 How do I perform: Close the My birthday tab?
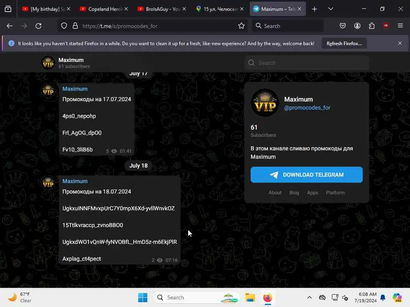coord(68,9)
